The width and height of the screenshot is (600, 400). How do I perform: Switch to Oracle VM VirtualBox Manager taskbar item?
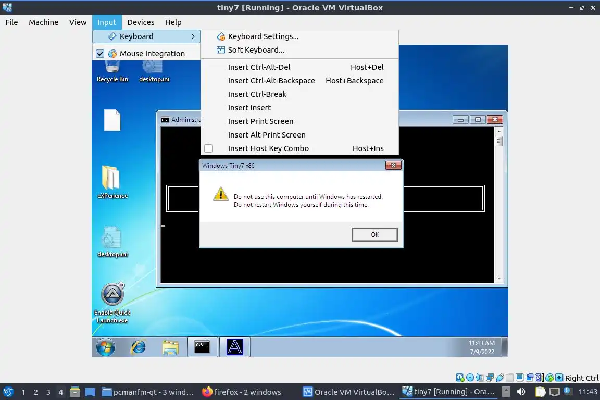348,392
